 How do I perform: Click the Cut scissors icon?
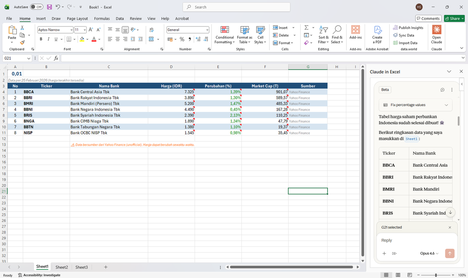click(22, 28)
